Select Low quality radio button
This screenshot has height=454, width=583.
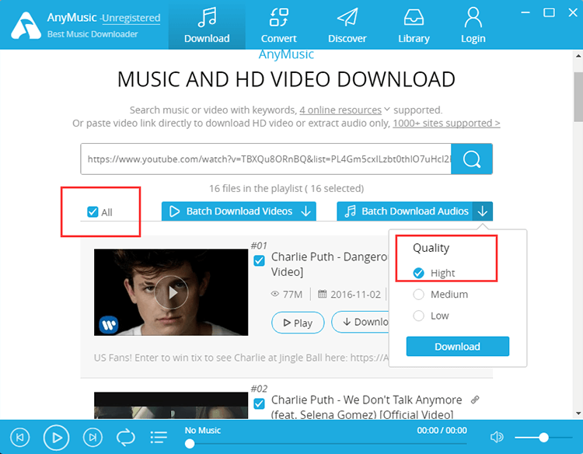click(x=419, y=316)
